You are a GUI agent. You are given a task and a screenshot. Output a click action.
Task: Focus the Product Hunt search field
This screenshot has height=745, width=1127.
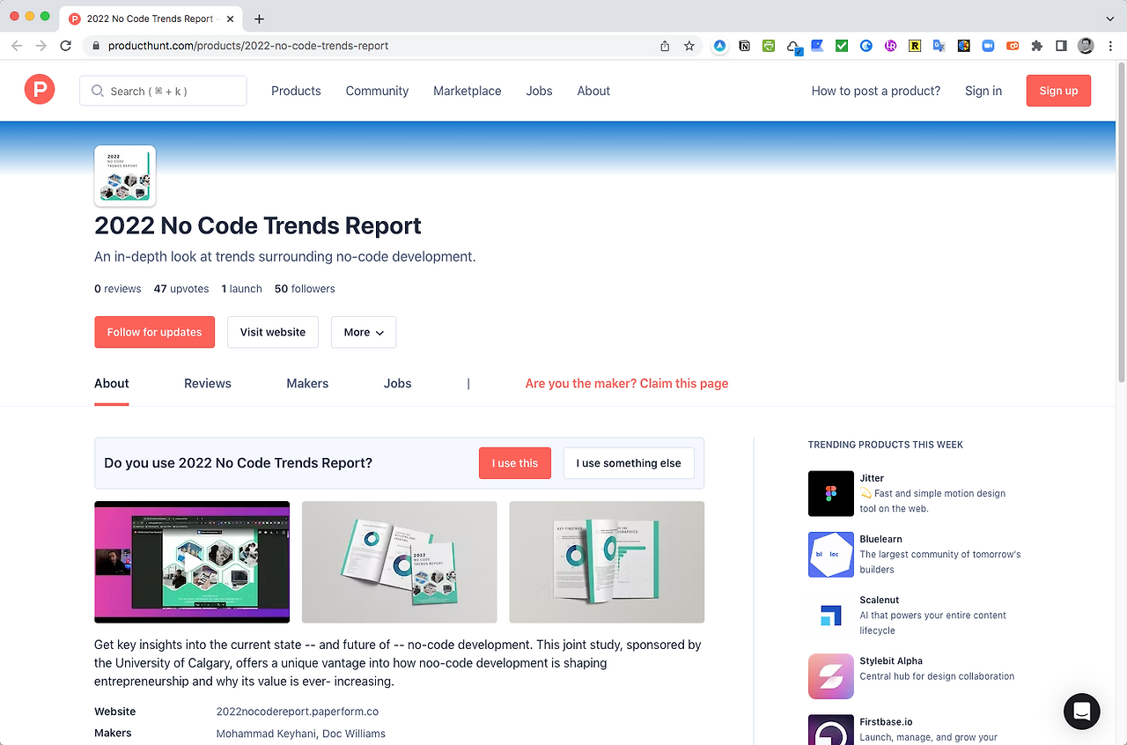pos(163,91)
